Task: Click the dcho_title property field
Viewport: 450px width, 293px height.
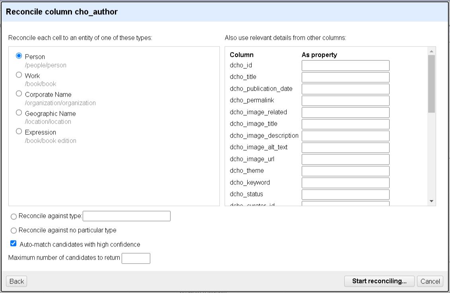Action: (345, 77)
